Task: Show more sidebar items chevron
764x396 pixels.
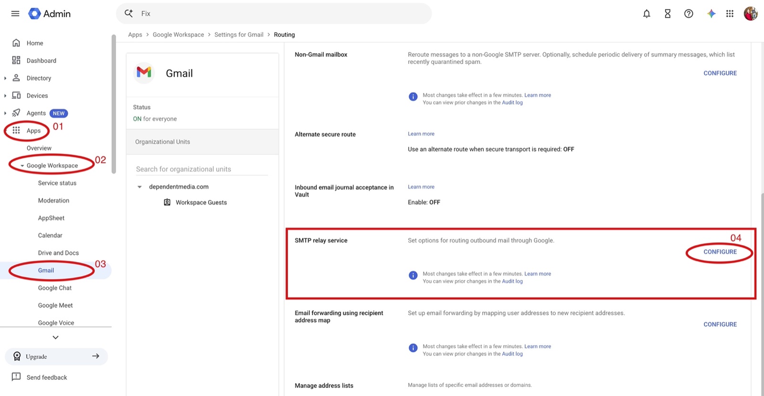Action: pyautogui.click(x=55, y=337)
